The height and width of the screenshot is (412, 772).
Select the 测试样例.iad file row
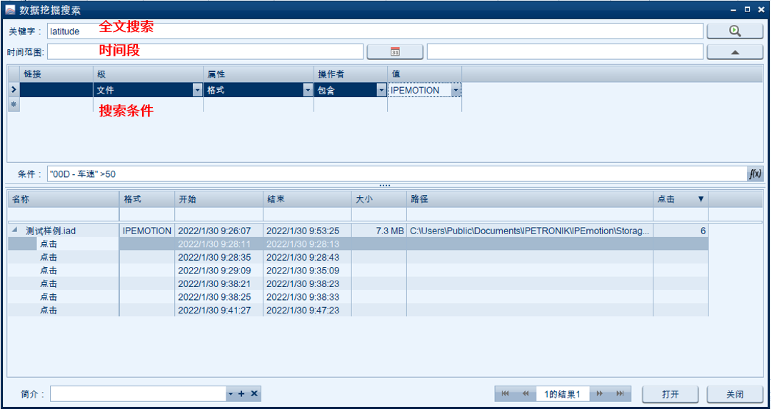[358, 231]
